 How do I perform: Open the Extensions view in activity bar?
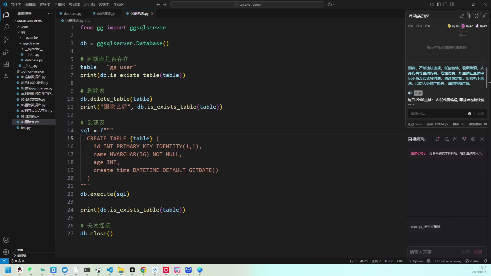[6, 64]
